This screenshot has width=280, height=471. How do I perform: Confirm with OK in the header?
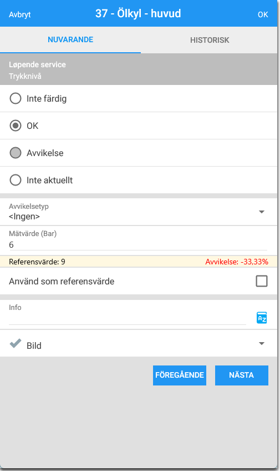(263, 14)
